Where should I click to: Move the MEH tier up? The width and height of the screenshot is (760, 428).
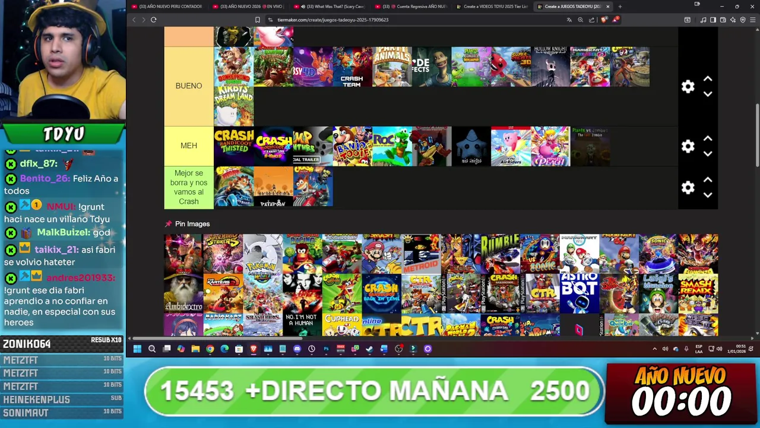pyautogui.click(x=708, y=139)
